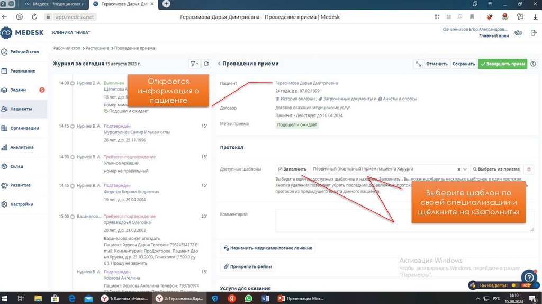Open WhatsApp from the taskbar

[x=248, y=298]
